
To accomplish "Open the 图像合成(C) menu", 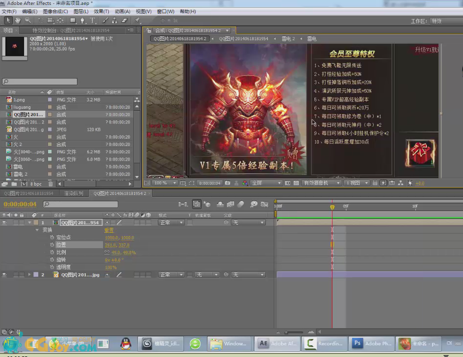I will click(55, 11).
